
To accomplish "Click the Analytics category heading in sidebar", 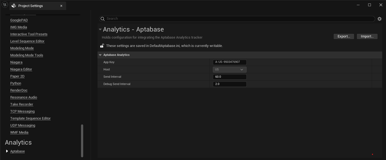I will tap(18, 142).
